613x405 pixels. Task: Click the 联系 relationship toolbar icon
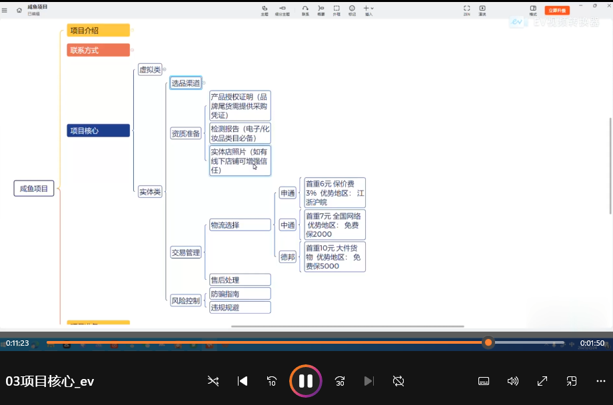305,11
